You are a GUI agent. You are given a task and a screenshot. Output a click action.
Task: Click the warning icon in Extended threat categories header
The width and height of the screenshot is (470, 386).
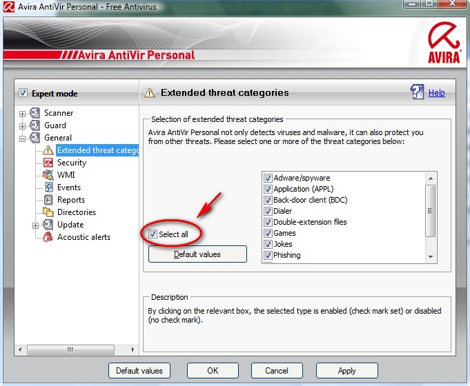(150, 93)
